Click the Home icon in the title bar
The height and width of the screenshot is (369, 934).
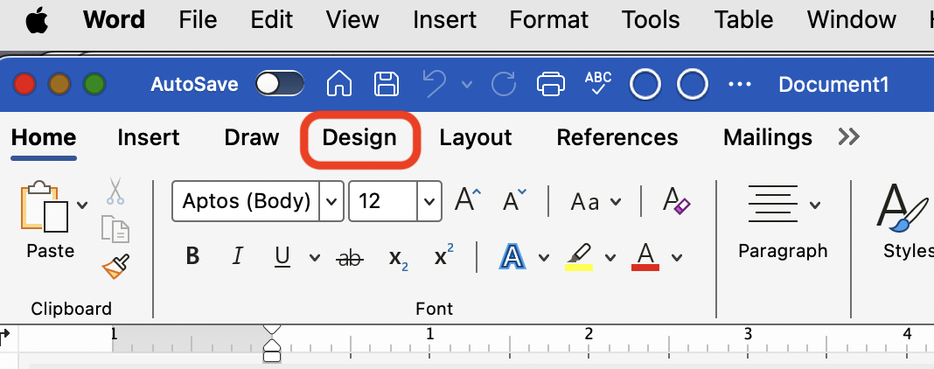point(339,84)
